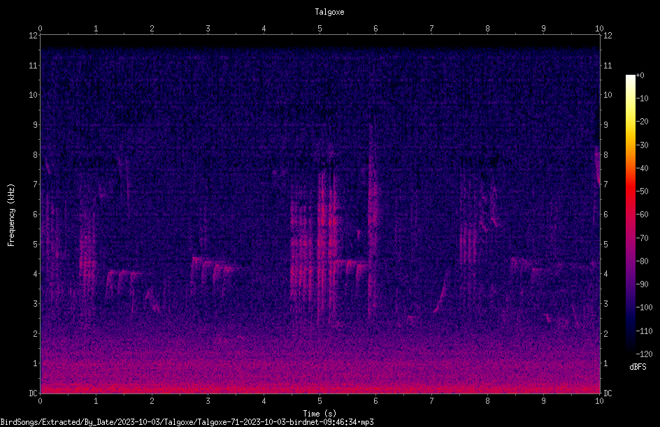The image size is (660, 427).
Task: Click the '-100' color scale label
Action: tap(644, 307)
